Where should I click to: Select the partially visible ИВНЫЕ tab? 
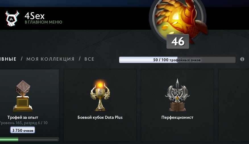8,59
